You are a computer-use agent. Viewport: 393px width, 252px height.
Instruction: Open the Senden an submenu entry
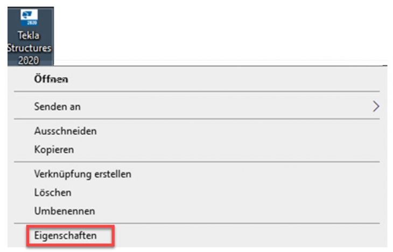point(196,106)
